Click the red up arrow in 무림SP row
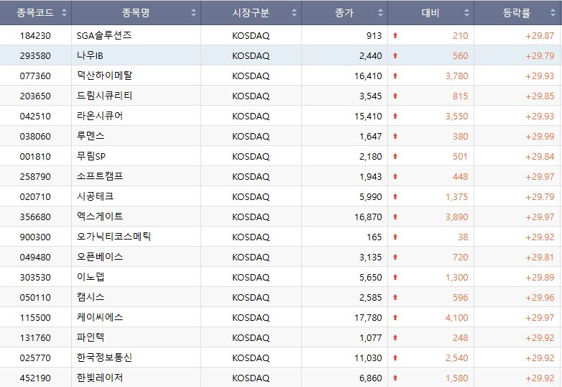Viewport: 562px width, 387px height. tap(395, 156)
